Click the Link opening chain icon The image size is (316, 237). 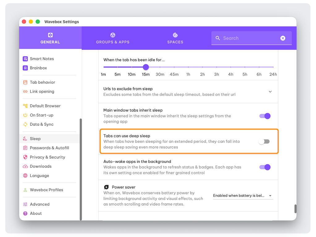pos(25,91)
